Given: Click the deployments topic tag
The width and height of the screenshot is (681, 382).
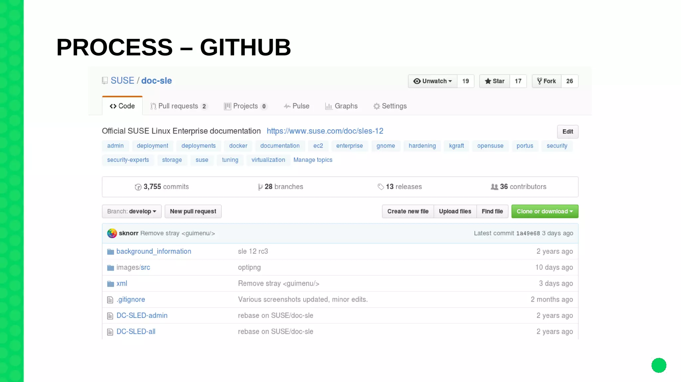Looking at the screenshot, I should pyautogui.click(x=199, y=146).
